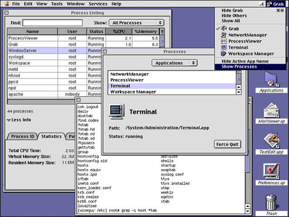Click the Process Listing window close box
This screenshot has height=217, width=289.
click(7, 13)
